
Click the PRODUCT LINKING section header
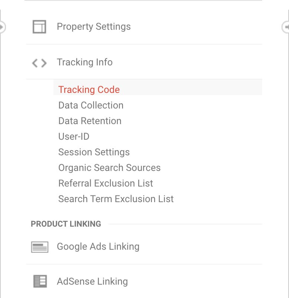click(66, 224)
